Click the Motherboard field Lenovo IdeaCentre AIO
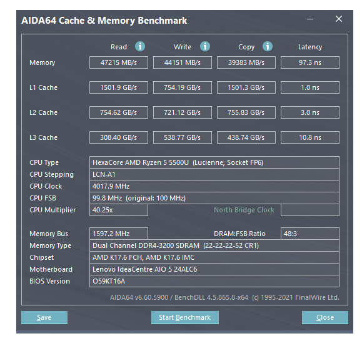This screenshot has width=362, height=341. [214, 269]
